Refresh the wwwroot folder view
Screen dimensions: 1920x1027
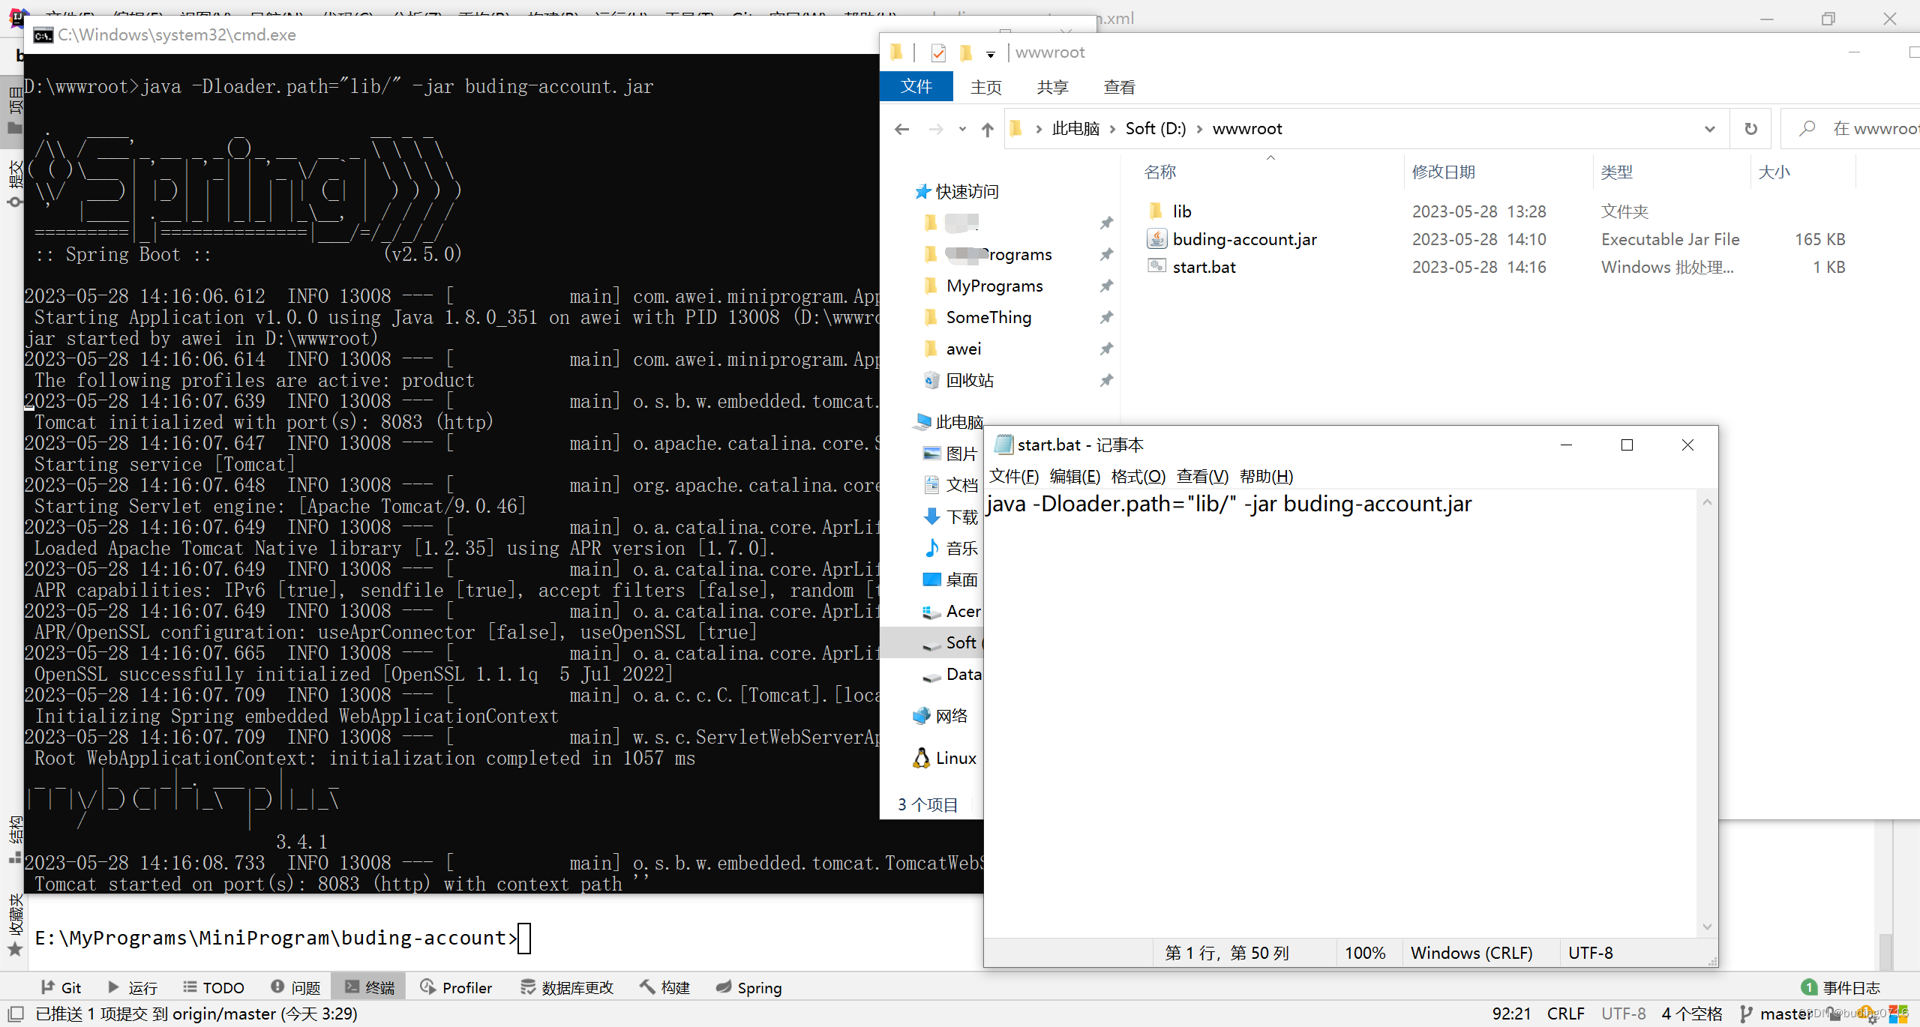[1751, 128]
